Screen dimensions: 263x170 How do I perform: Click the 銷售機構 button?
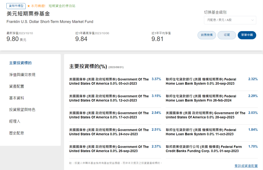207,35
